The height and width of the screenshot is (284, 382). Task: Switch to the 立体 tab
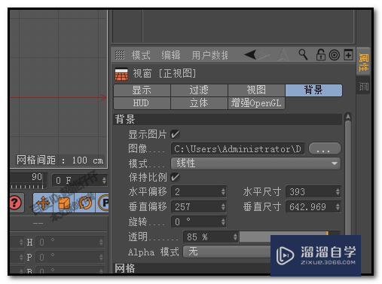pyautogui.click(x=199, y=103)
